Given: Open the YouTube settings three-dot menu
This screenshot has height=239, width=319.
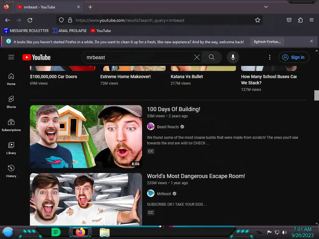Looking at the screenshot, I should [270, 57].
